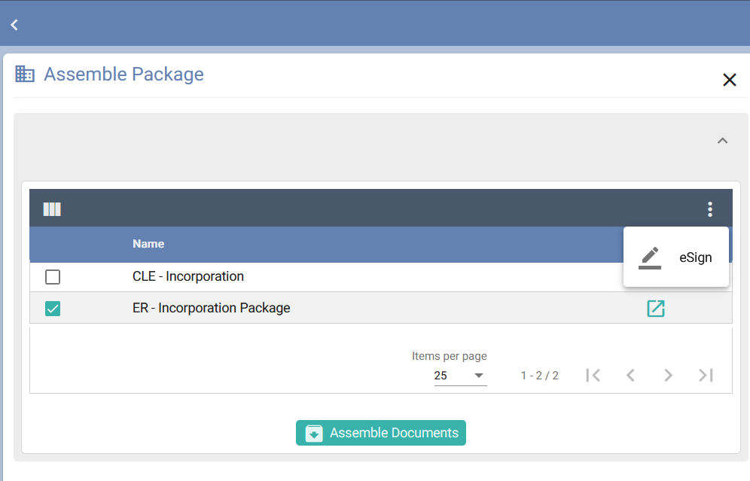This screenshot has height=481, width=750.
Task: Open the Items per page dropdown
Action: tap(460, 376)
